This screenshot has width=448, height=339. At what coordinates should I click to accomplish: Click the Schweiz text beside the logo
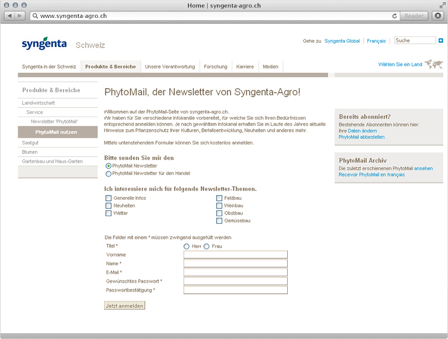pos(90,45)
